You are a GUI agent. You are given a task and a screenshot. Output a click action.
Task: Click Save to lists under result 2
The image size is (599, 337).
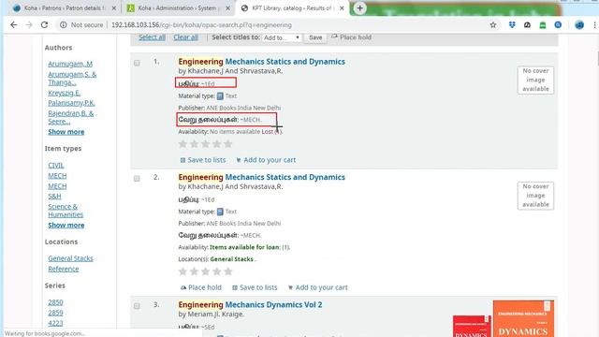[255, 287]
